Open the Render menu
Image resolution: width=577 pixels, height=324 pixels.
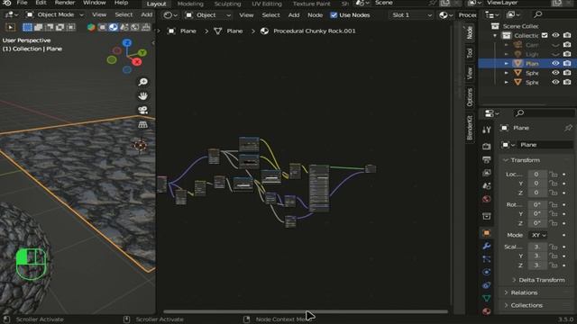click(x=65, y=3)
